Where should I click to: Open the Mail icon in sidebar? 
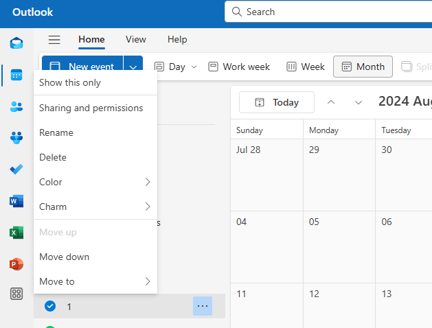[x=16, y=43]
